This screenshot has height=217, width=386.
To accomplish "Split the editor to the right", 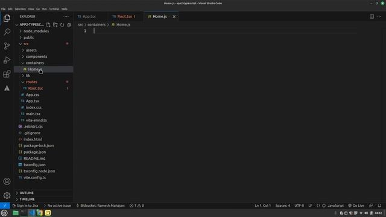I will [372, 16].
